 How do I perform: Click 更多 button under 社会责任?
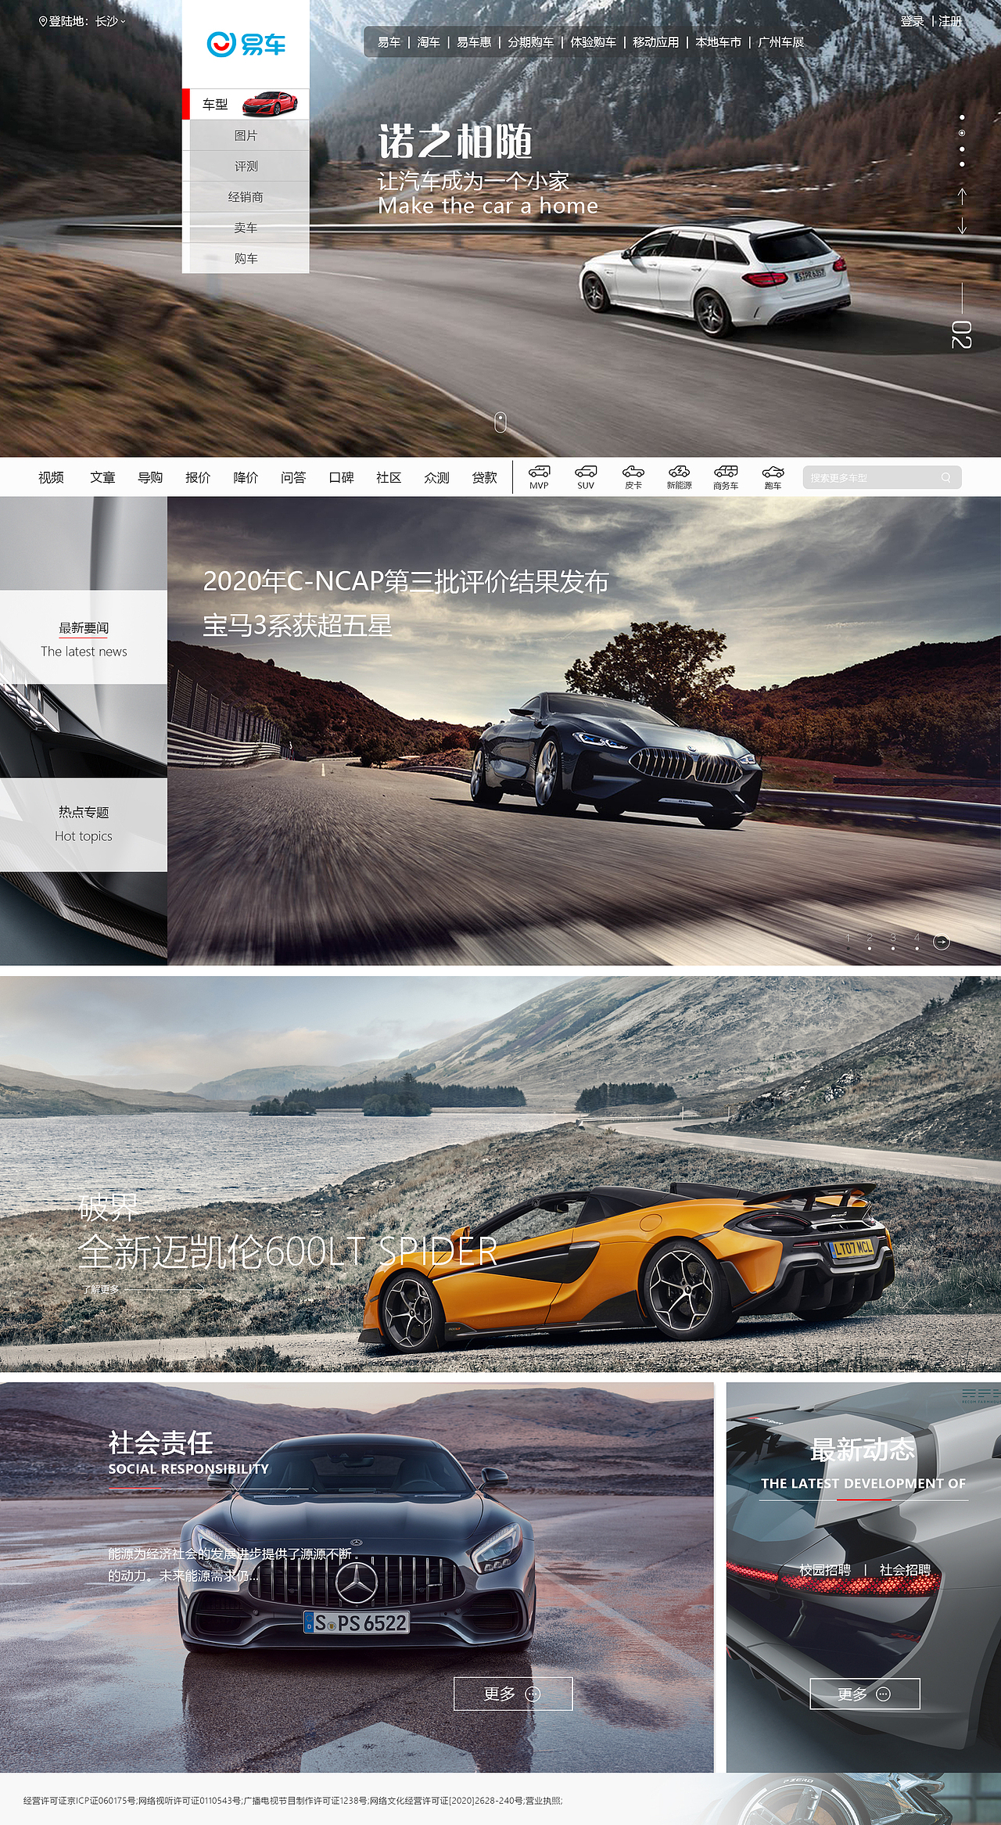tap(513, 1694)
